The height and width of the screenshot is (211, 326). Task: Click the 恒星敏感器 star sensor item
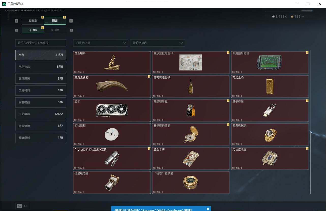[112, 183]
